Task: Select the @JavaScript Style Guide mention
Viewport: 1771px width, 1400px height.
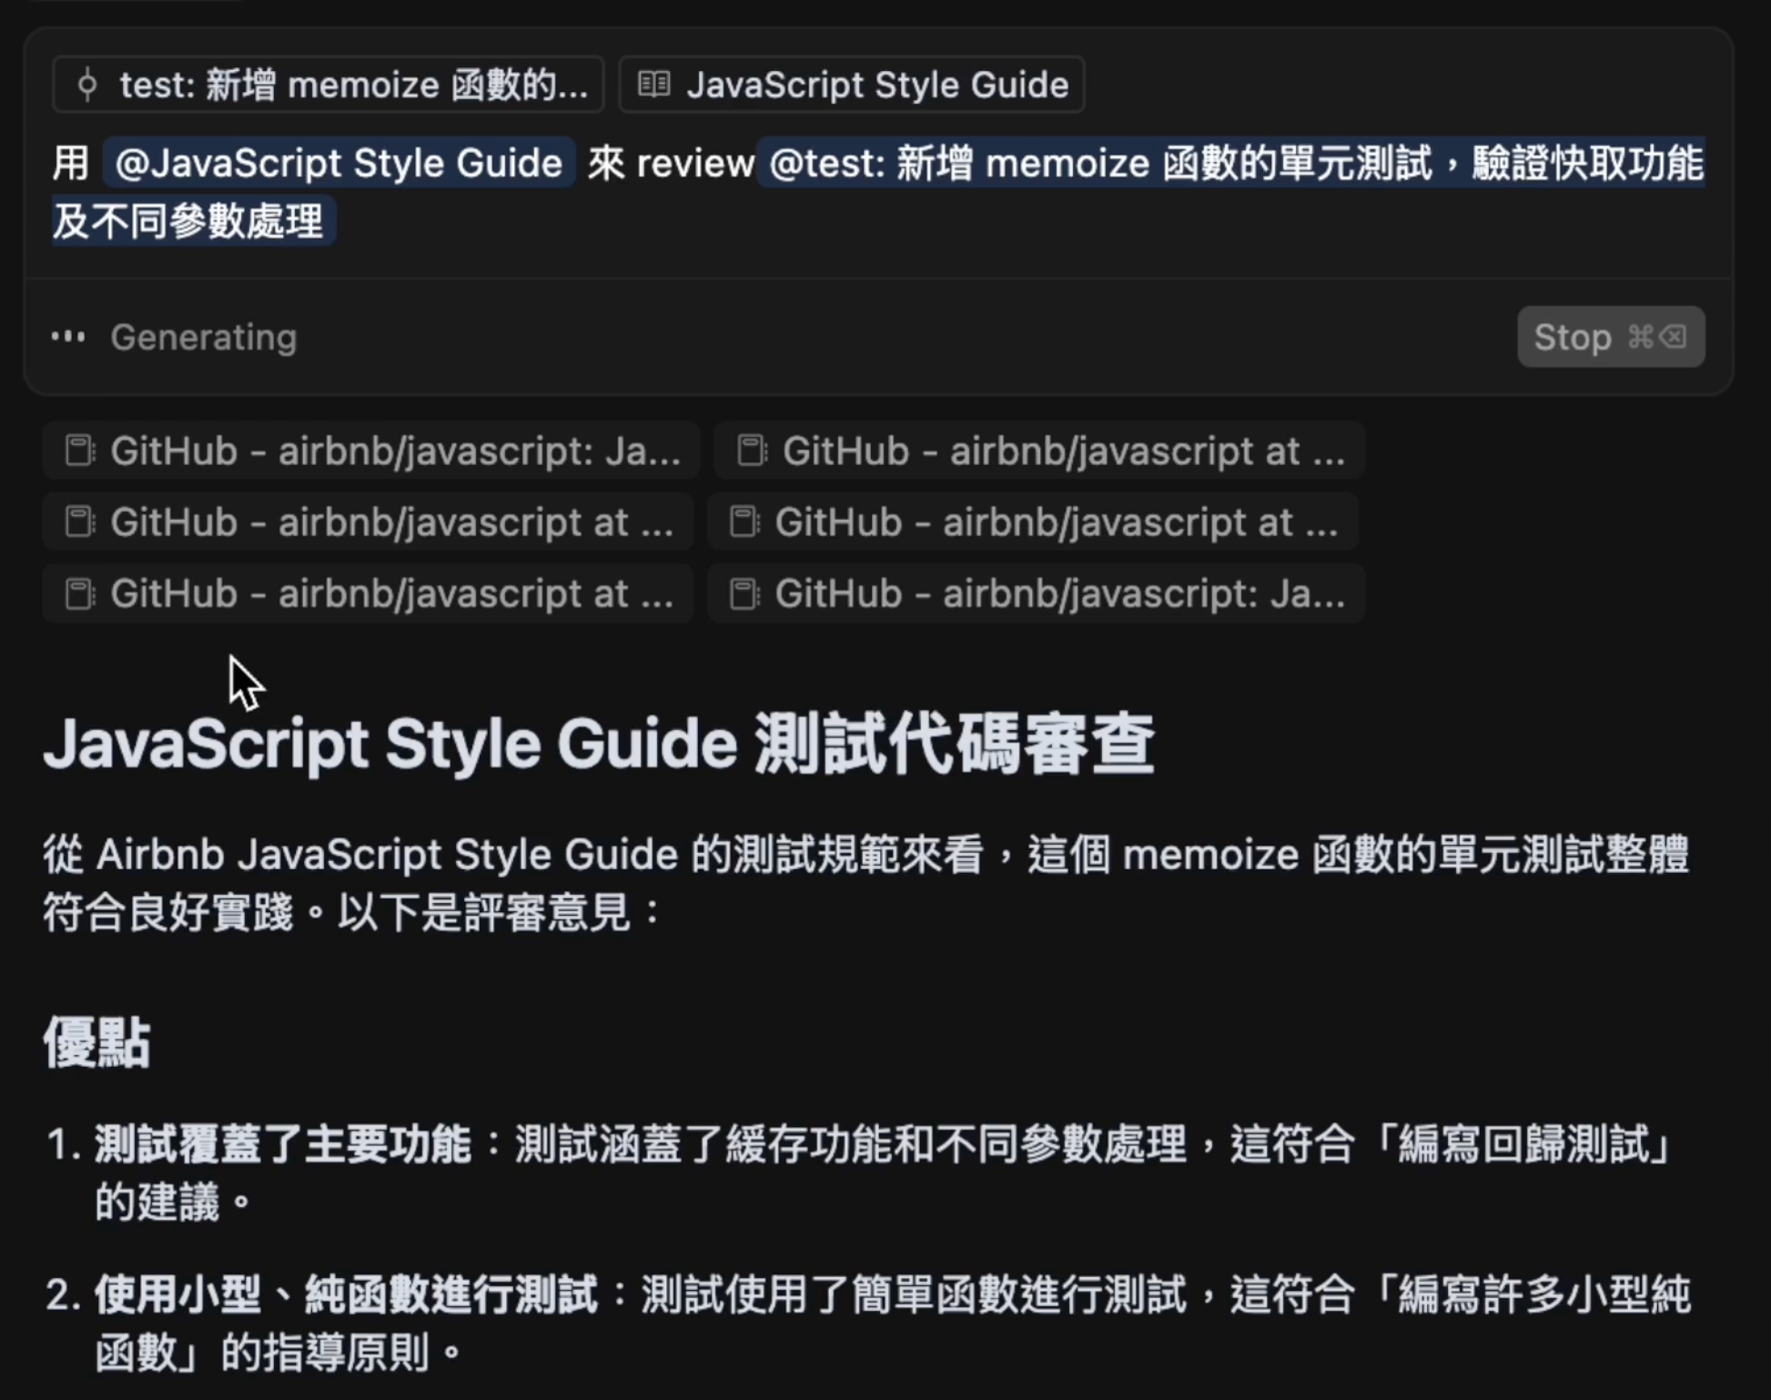Action: coord(339,164)
